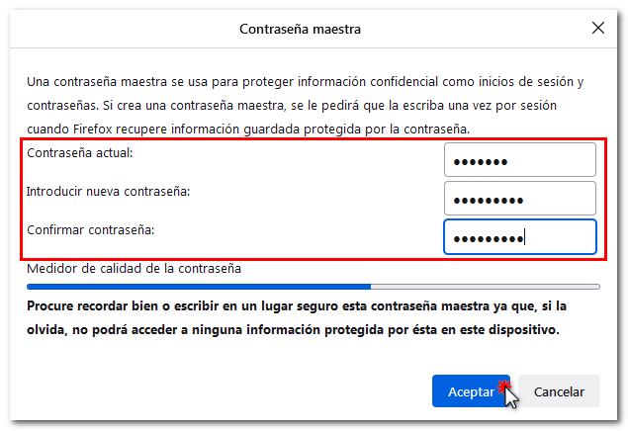The image size is (628, 431).
Task: Click the Introducir nueva contraseña field
Action: (520, 198)
